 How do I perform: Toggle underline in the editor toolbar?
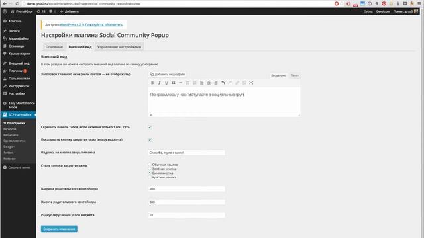point(166,83)
